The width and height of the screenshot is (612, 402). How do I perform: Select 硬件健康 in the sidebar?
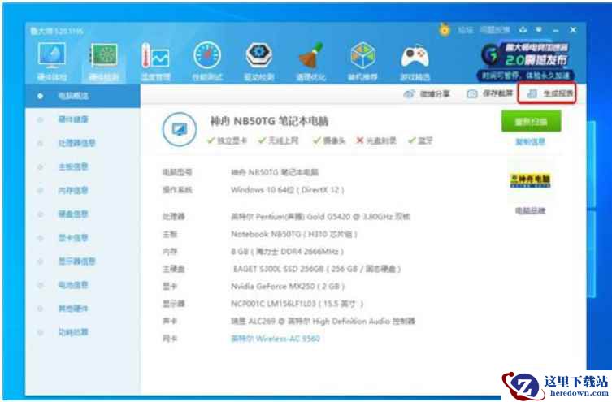[73, 119]
